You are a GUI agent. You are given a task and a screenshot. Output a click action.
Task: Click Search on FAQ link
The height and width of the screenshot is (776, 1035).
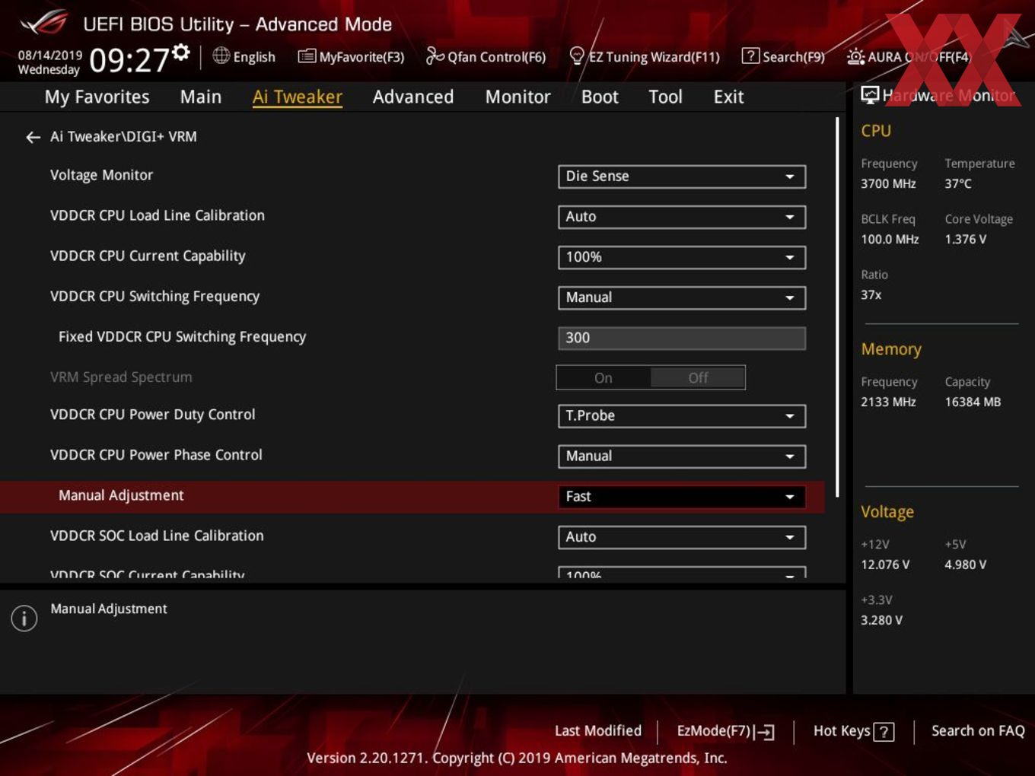pos(978,731)
